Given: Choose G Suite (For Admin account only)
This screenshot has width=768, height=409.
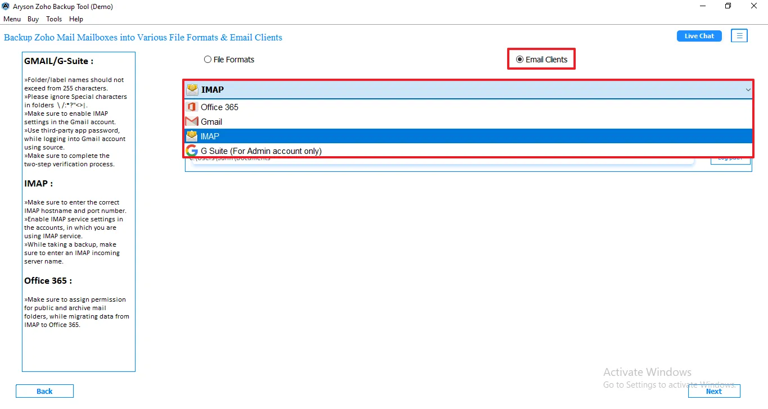Looking at the screenshot, I should pos(468,151).
